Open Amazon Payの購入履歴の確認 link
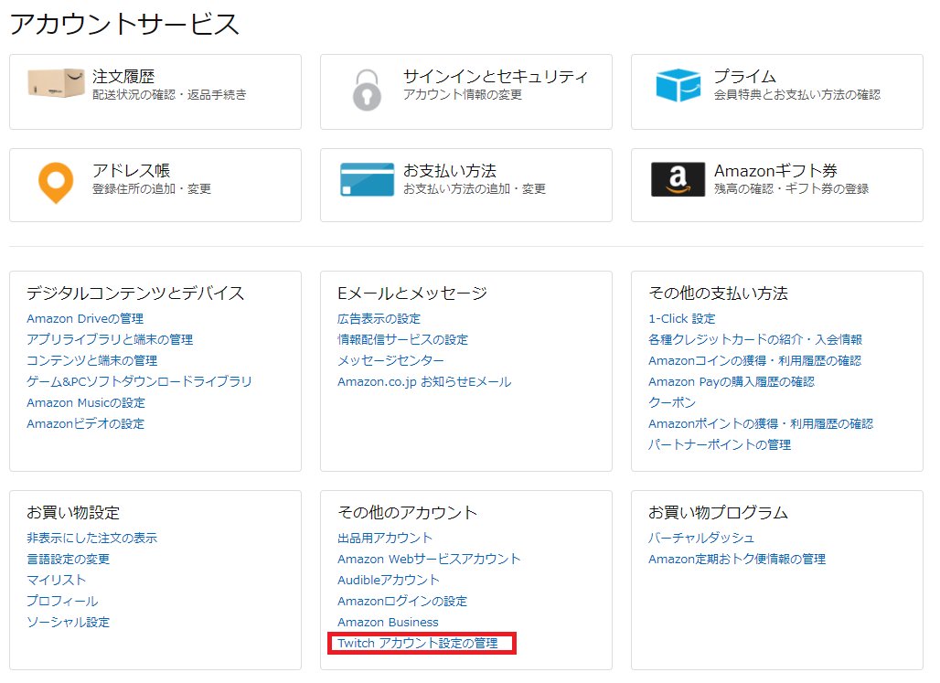The width and height of the screenshot is (940, 683). coord(732,381)
